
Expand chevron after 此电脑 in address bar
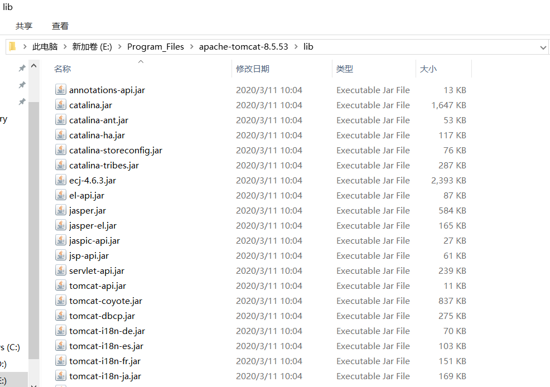[x=65, y=47]
